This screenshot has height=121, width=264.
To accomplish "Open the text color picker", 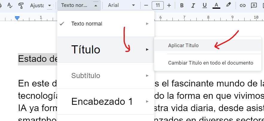I will [216, 5].
